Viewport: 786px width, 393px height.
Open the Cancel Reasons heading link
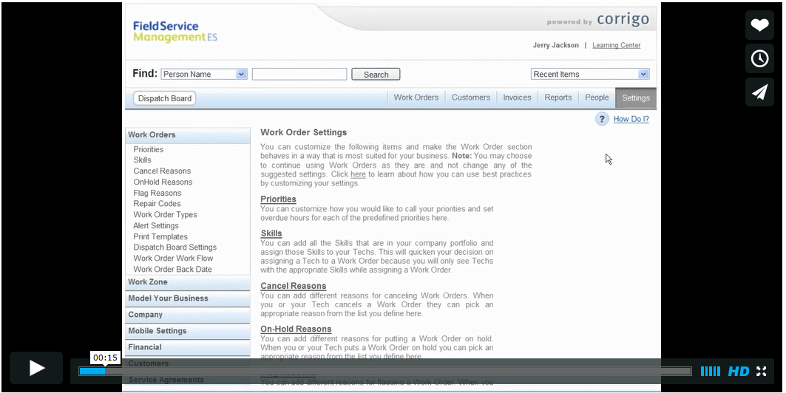[294, 287]
